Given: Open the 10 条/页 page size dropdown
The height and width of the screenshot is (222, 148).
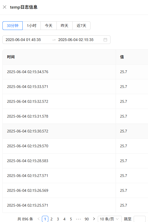Looking at the screenshot, I should (110, 219).
